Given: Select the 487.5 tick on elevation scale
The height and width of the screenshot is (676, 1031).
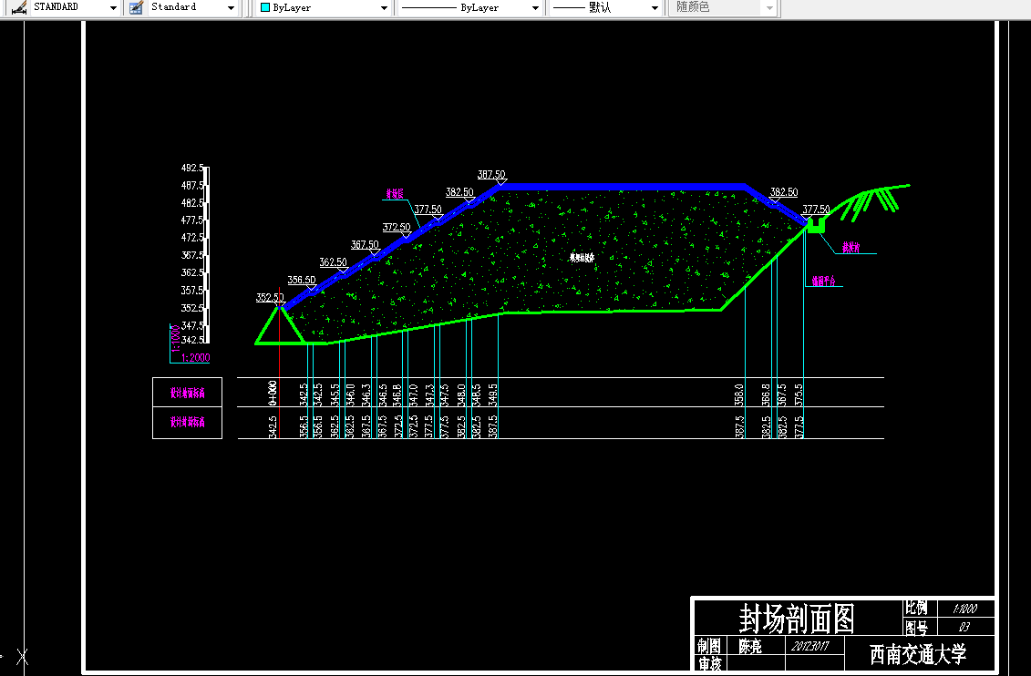Looking at the screenshot, I should pos(192,186).
